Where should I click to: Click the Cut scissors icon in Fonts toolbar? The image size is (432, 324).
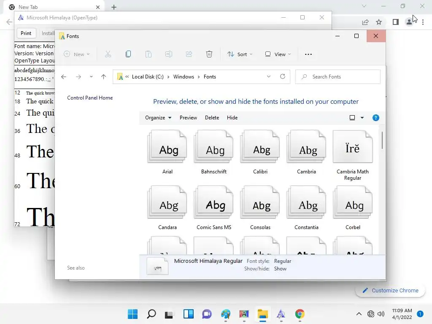click(x=108, y=54)
